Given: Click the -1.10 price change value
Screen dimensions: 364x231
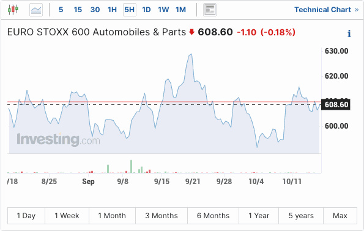Looking at the screenshot, I should 247,32.
